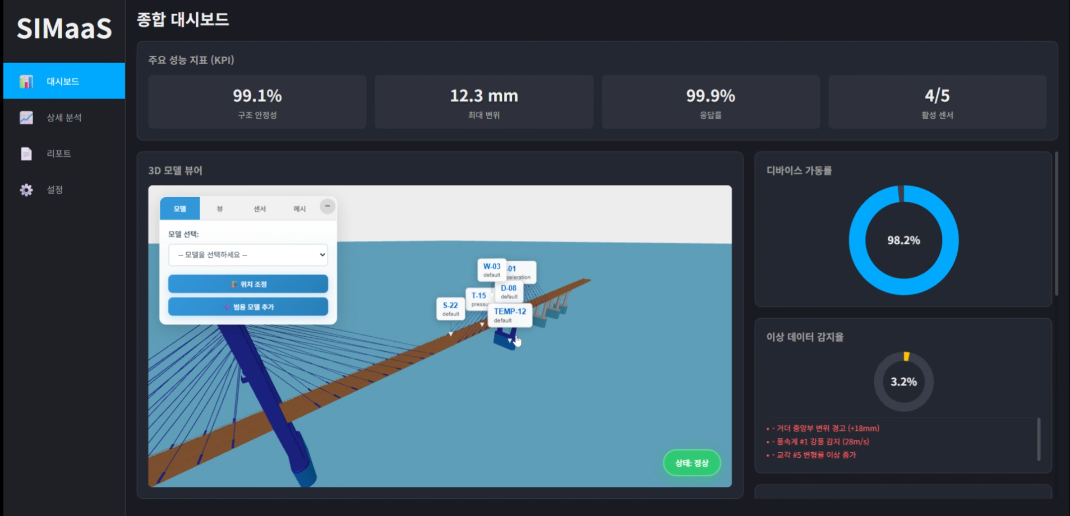
Task: Click the W-03 sensor tag
Action: click(x=491, y=269)
